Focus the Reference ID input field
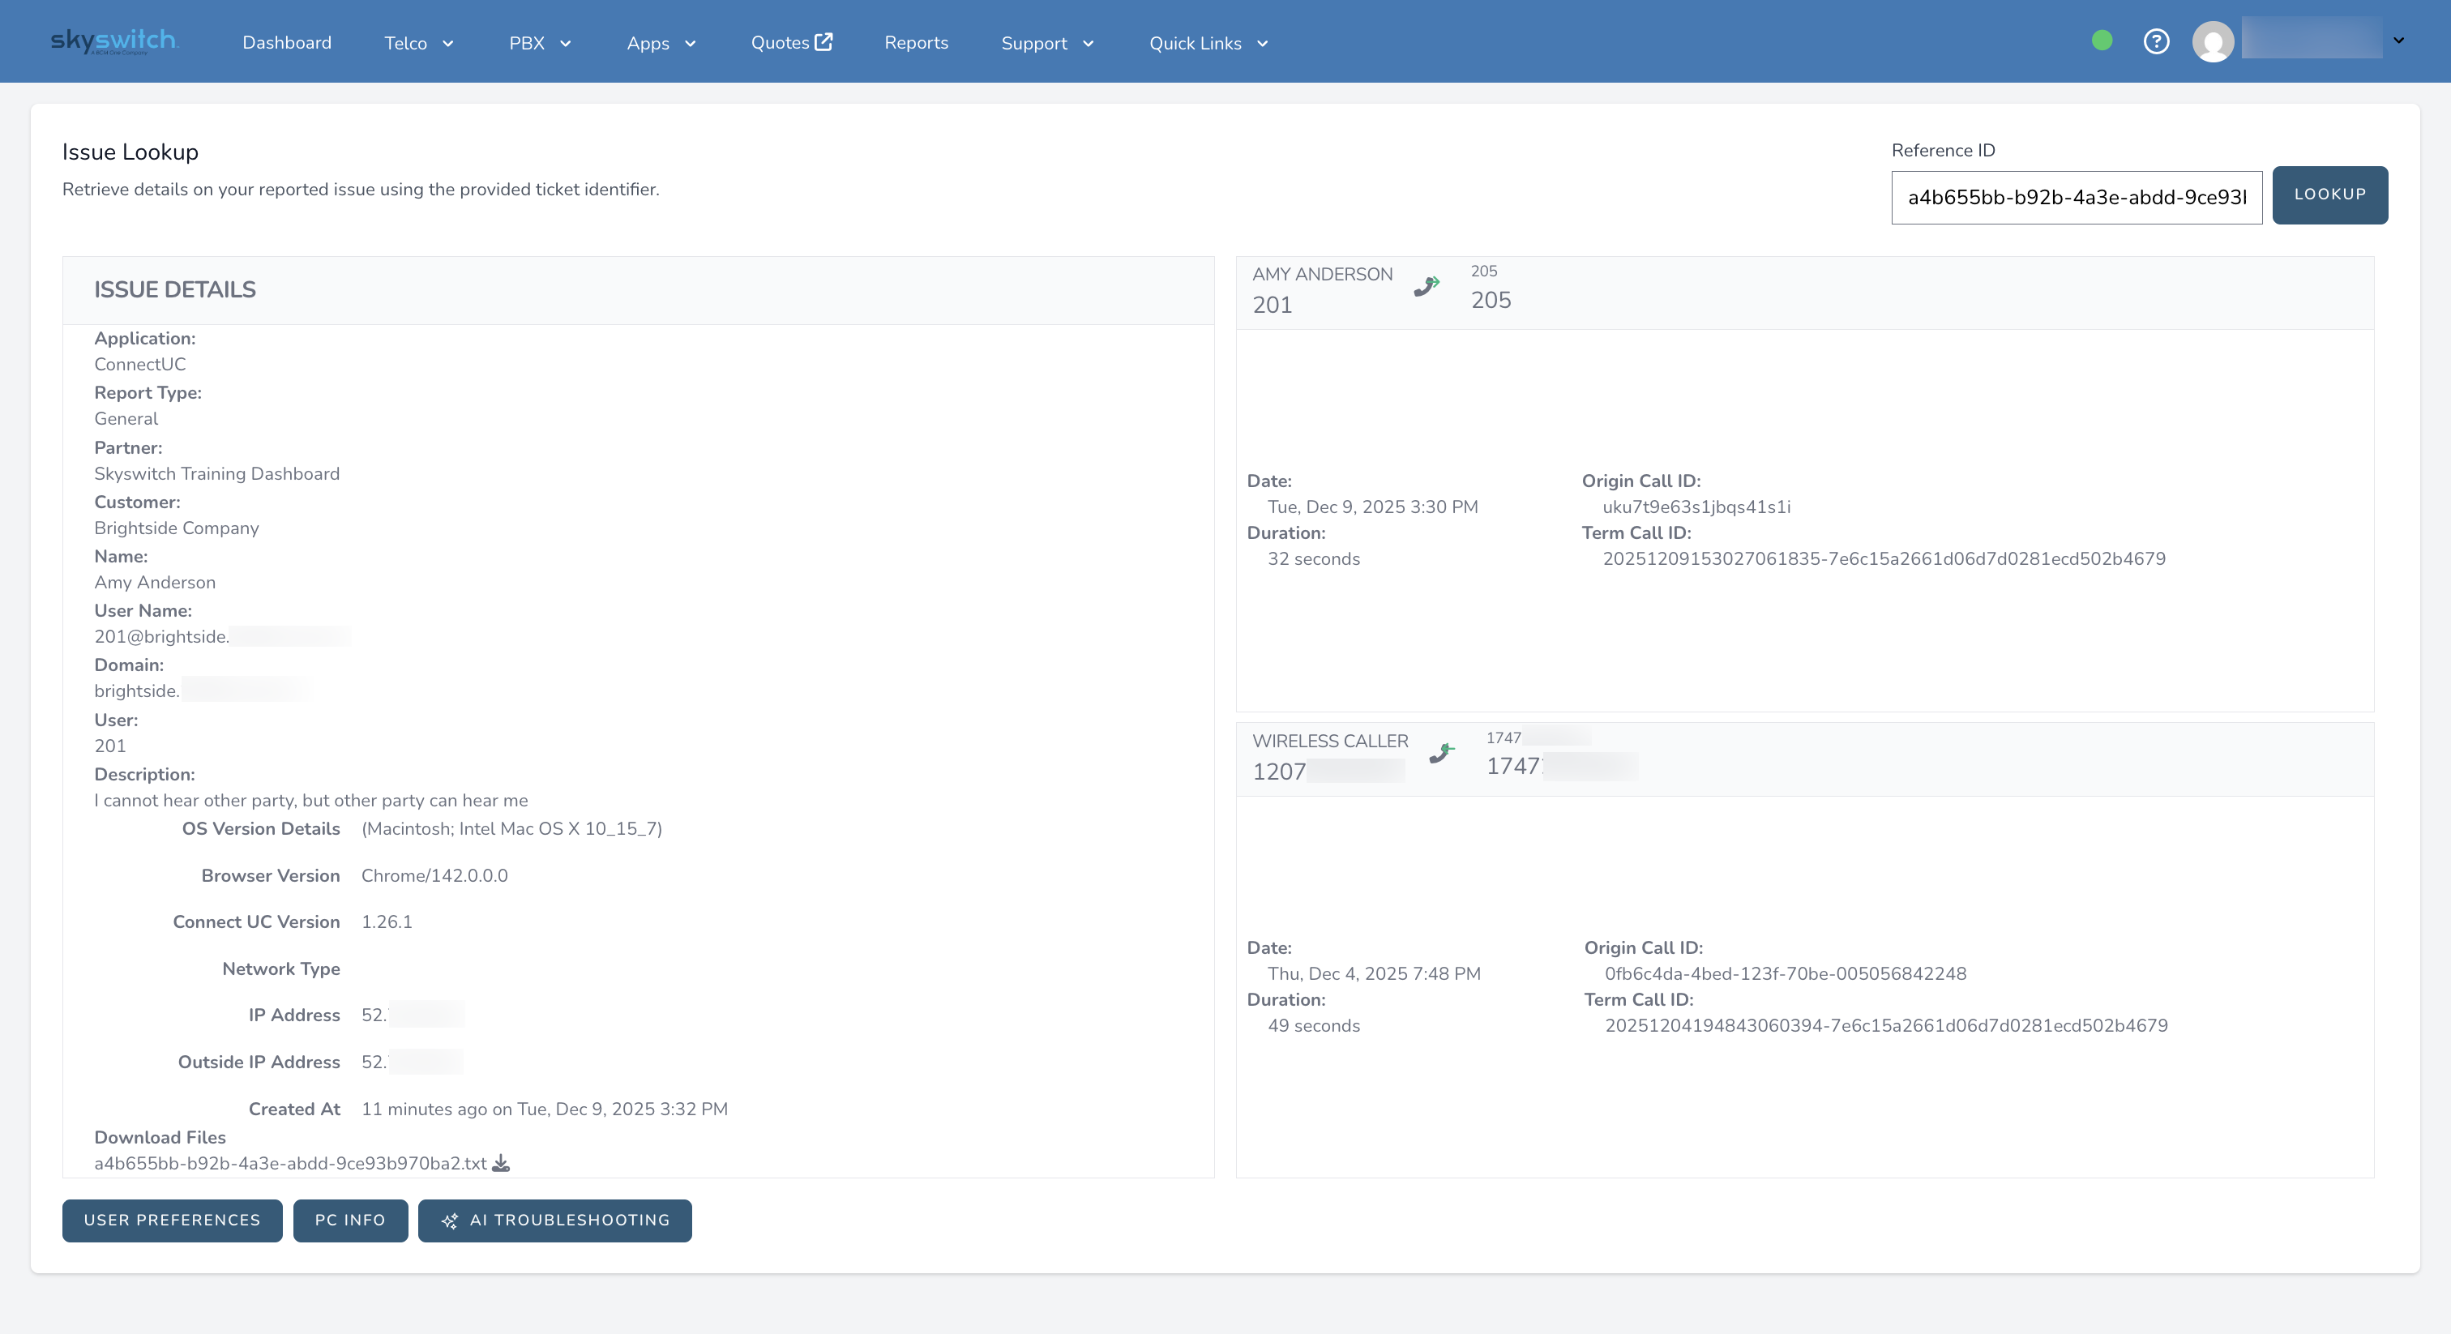 tap(2076, 197)
